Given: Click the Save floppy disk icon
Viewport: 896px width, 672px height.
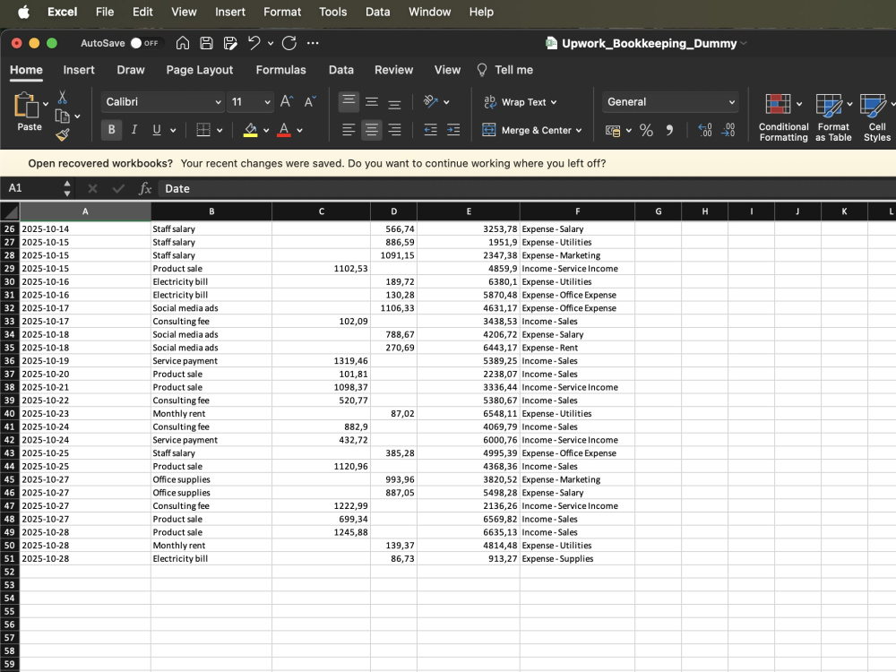Looking at the screenshot, I should pos(206,43).
